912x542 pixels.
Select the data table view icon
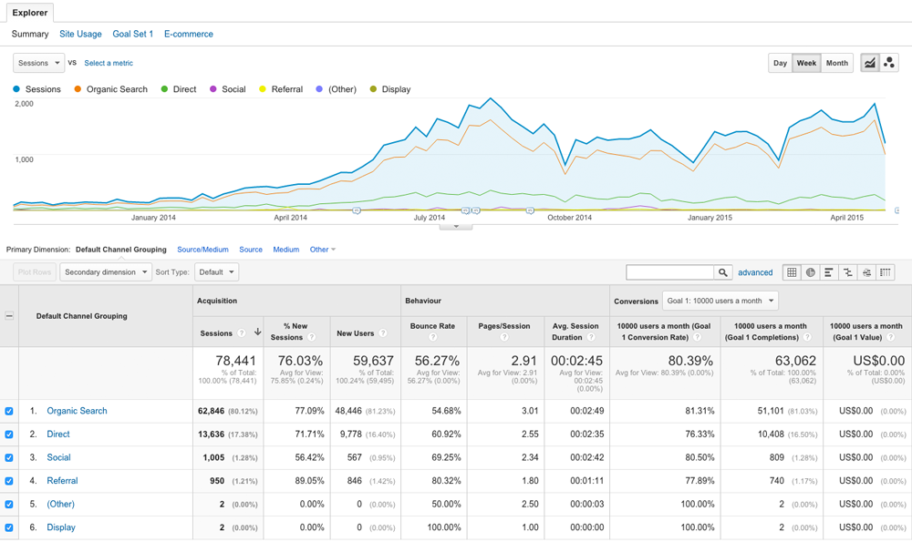[x=792, y=272]
